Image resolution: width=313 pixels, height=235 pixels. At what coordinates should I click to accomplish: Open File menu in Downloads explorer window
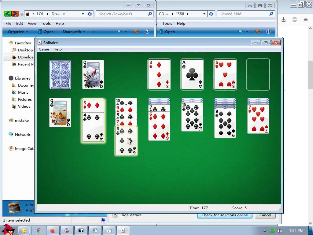pyautogui.click(x=8, y=23)
